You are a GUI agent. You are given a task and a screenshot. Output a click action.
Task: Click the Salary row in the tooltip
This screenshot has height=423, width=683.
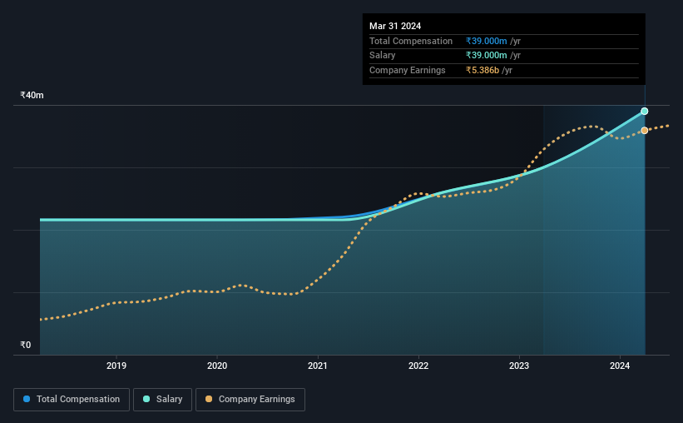pos(504,56)
